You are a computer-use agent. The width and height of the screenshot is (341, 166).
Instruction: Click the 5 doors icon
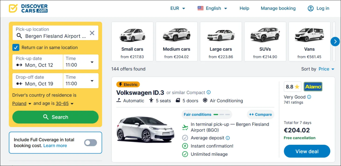(178, 101)
